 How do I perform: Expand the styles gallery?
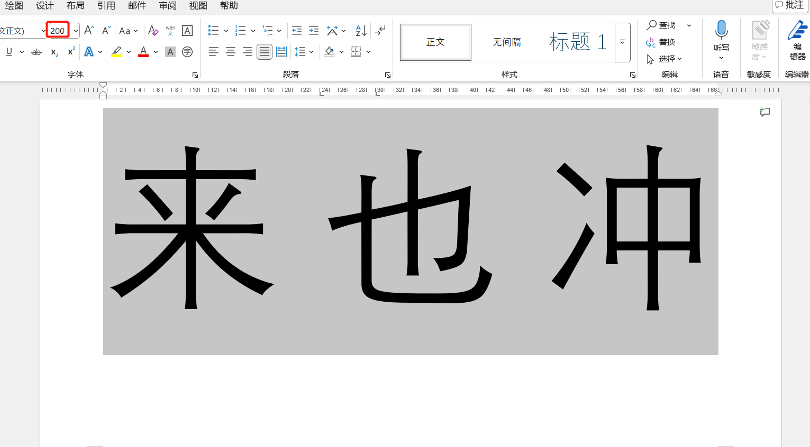point(623,42)
